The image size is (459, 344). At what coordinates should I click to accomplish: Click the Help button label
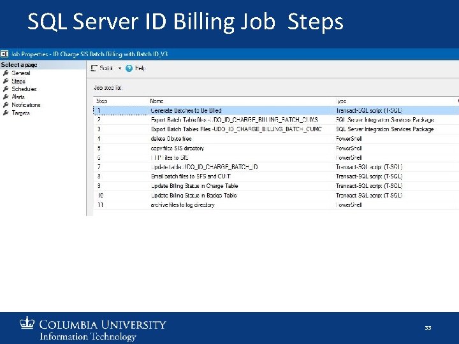click(x=140, y=68)
